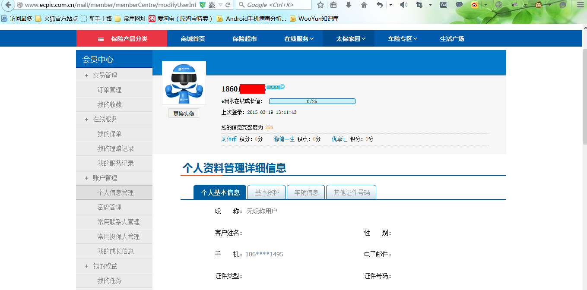Open downloads with the down arrow icon
Image resolution: width=587 pixels, height=290 pixels.
[349, 5]
